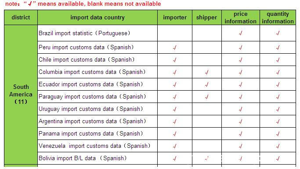Viewport: 300px width, 169px height.
Task: Click Argentina quantity information checkmark
Action: click(x=278, y=121)
